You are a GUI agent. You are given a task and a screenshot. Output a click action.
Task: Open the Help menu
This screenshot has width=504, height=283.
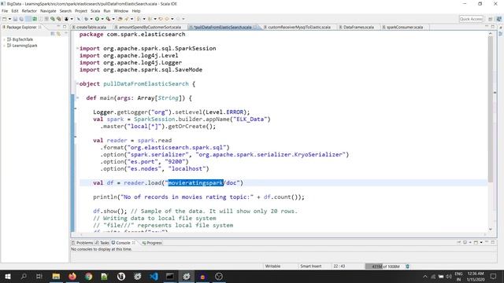tap(136, 11)
